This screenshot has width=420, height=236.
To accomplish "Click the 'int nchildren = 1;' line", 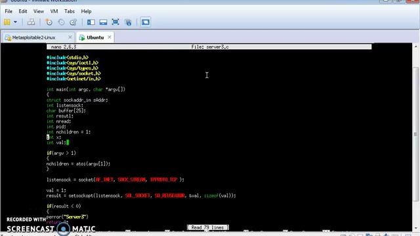I will [68, 132].
